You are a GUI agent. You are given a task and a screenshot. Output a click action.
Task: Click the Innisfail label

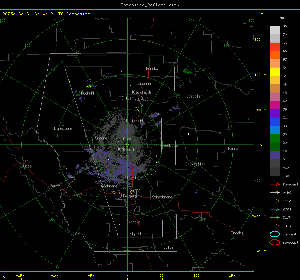(135, 121)
